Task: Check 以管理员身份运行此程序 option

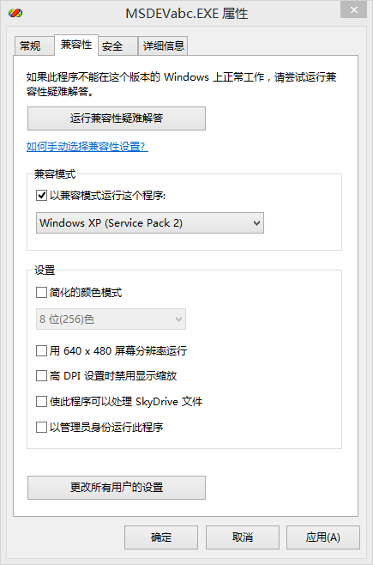Action: tap(41, 428)
